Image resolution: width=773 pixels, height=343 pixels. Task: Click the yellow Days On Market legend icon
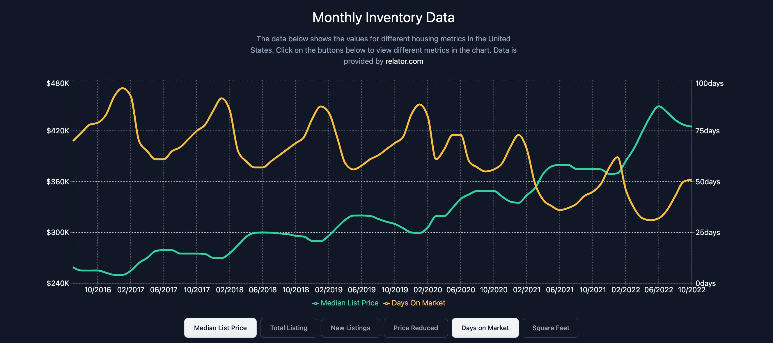pyautogui.click(x=386, y=303)
